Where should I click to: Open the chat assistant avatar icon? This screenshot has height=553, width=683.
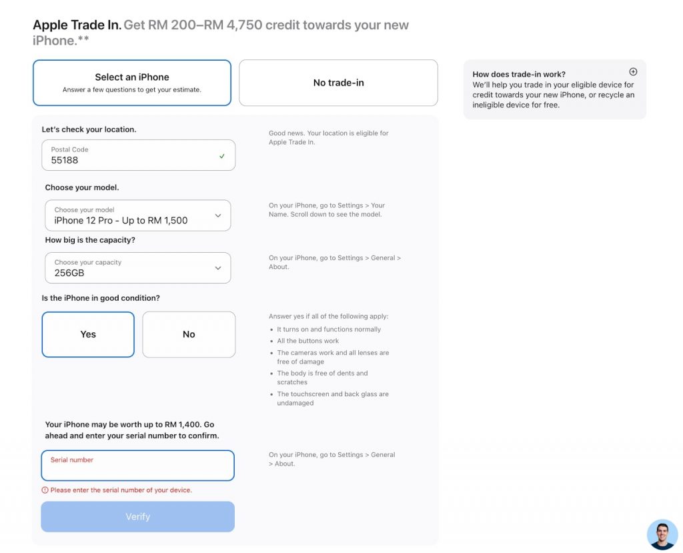pos(662,534)
